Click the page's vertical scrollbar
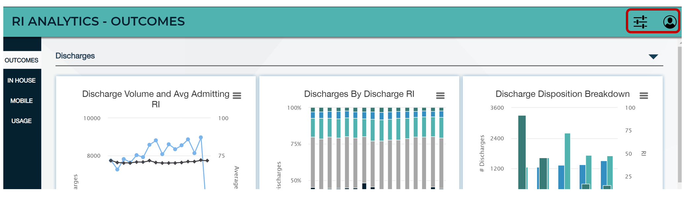The width and height of the screenshot is (685, 201). (680, 114)
